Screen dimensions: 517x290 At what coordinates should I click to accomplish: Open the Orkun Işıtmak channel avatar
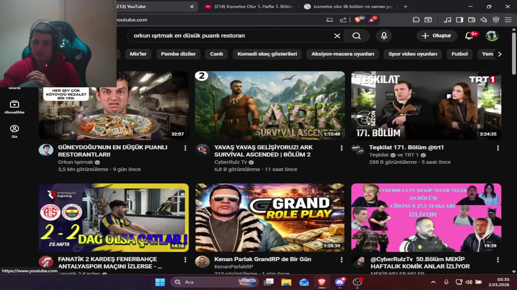(x=46, y=150)
